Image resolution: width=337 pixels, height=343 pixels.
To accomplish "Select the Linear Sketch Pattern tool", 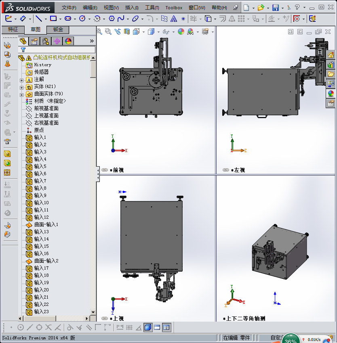I will pyautogui.click(x=241, y=19).
